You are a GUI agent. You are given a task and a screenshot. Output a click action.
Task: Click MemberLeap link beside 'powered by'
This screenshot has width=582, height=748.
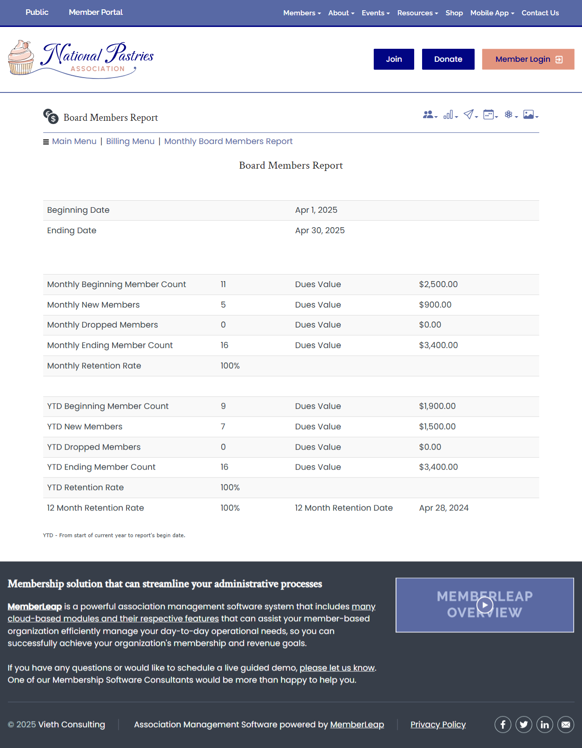tap(357, 724)
